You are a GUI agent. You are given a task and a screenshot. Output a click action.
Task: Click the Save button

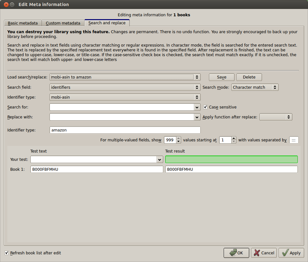click(221, 77)
